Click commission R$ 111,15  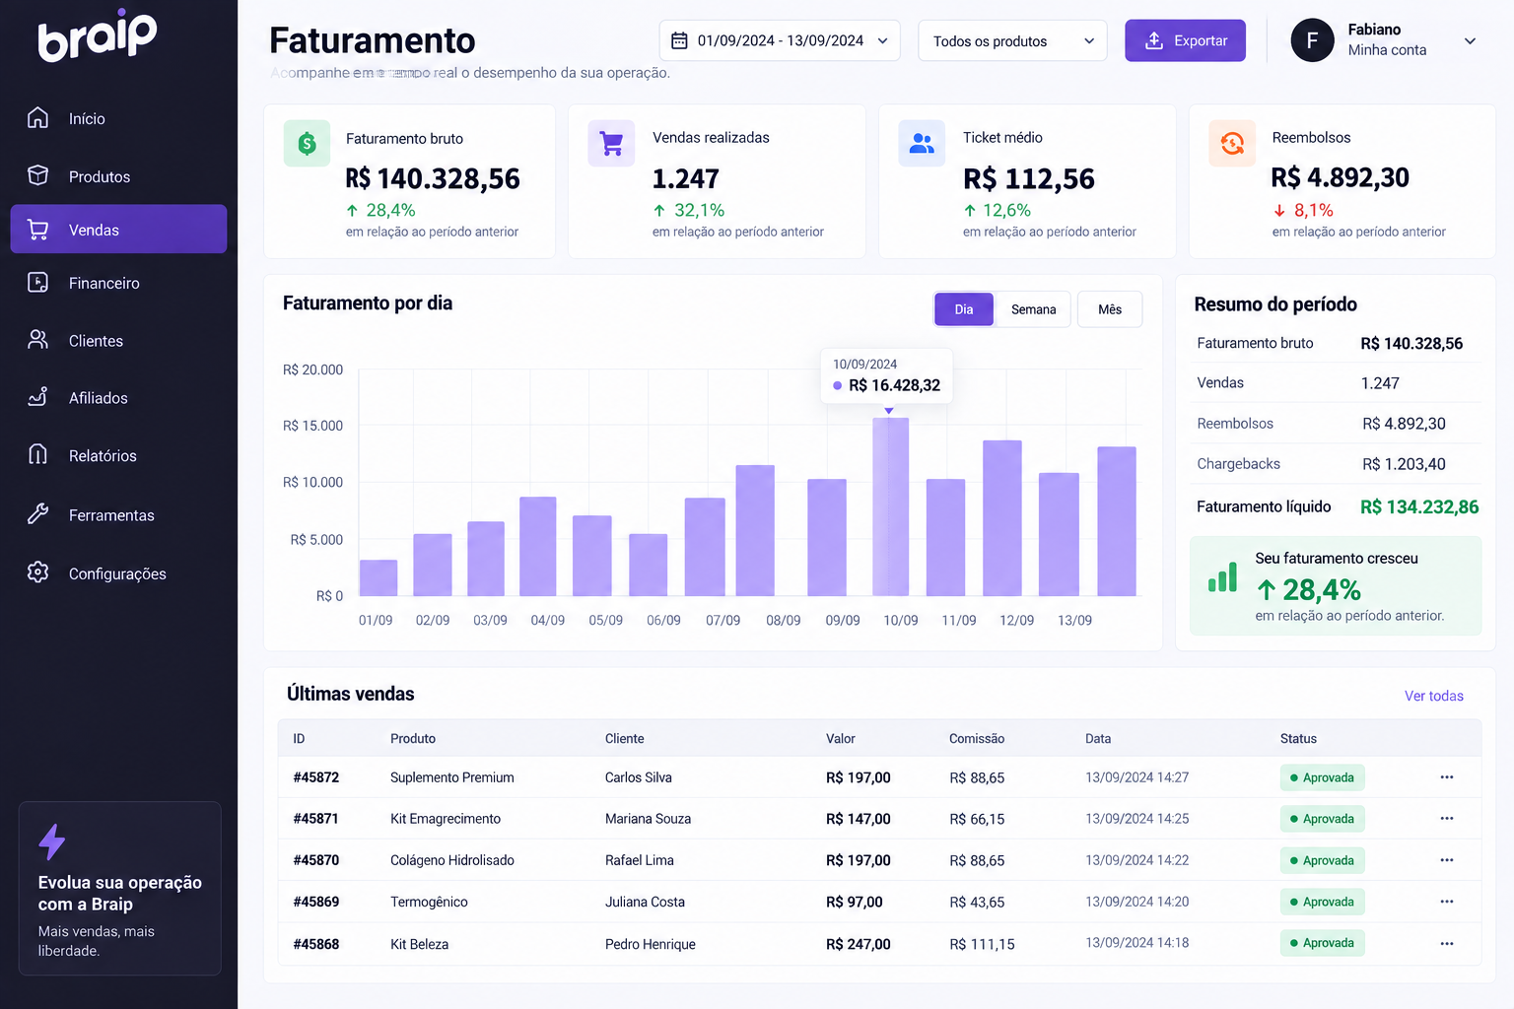coord(982,944)
